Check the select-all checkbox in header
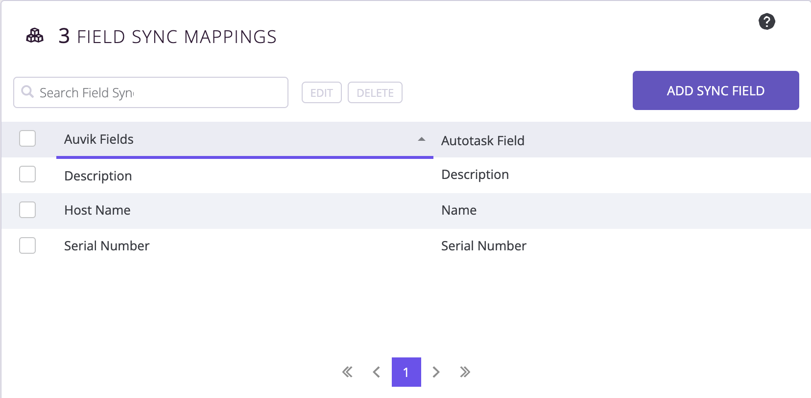This screenshot has height=398, width=811. [27, 138]
